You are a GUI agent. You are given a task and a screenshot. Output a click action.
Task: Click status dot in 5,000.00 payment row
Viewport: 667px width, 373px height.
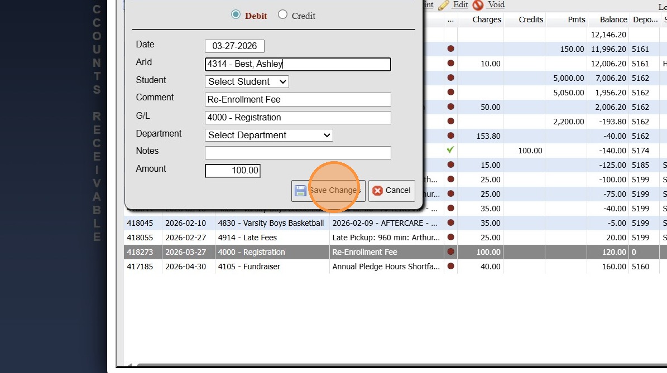[451, 77]
